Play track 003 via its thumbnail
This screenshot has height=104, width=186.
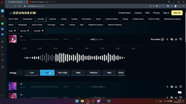pos(12,96)
